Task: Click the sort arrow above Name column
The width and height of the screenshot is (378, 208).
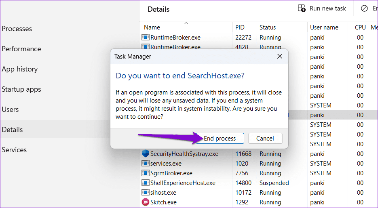Action: (186, 23)
